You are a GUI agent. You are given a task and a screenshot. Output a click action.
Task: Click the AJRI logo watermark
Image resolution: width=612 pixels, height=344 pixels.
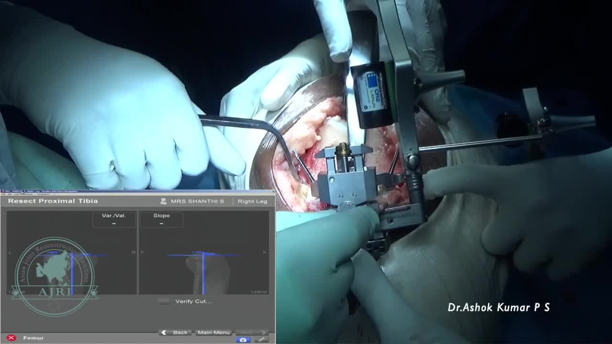(55, 277)
